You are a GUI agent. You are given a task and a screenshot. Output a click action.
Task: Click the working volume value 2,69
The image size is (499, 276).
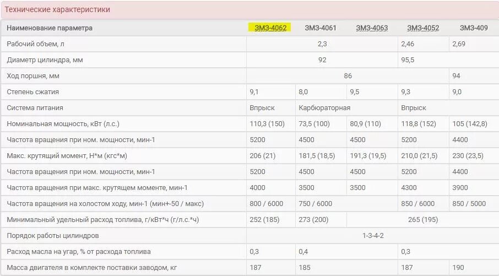coord(459,44)
